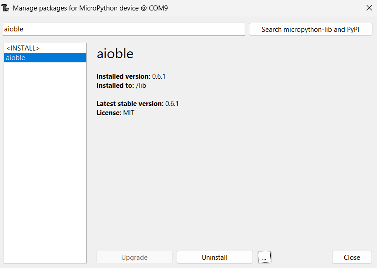Click the Latest stable version 0.6.1 text

pyautogui.click(x=138, y=104)
